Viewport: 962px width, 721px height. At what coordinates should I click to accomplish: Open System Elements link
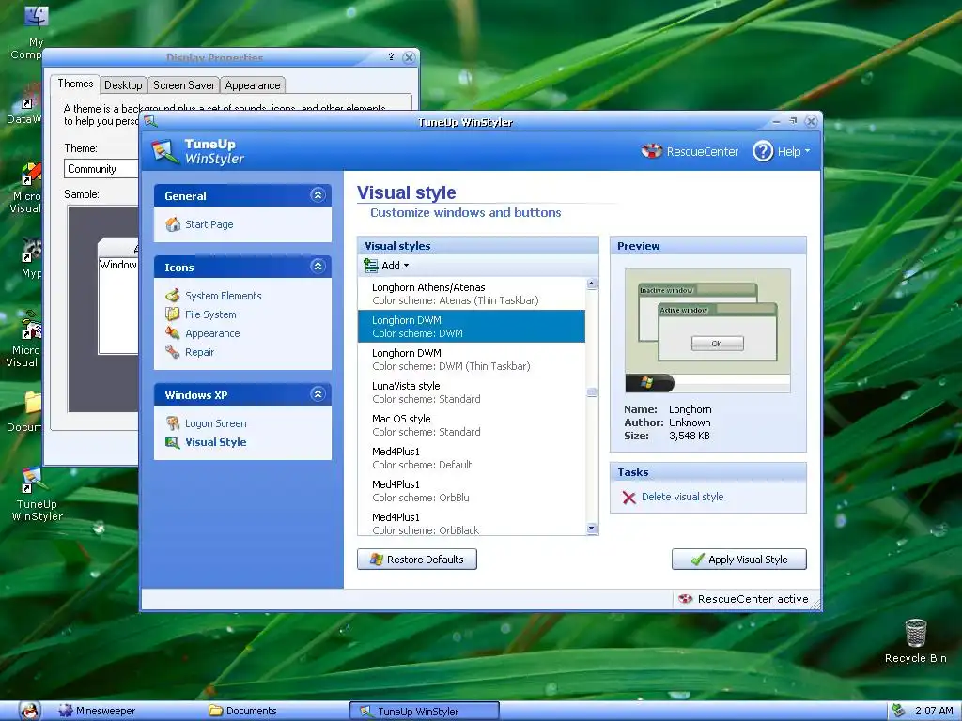(224, 296)
